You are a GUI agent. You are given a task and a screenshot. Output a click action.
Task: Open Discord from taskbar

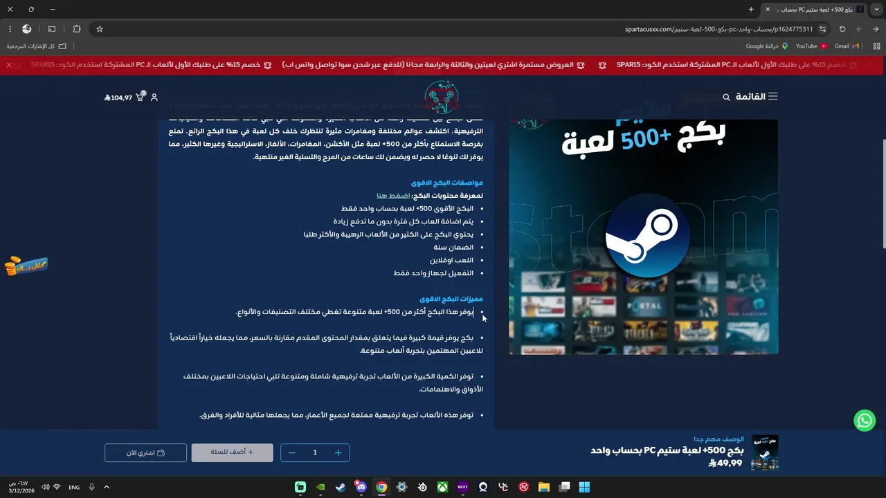point(361,487)
